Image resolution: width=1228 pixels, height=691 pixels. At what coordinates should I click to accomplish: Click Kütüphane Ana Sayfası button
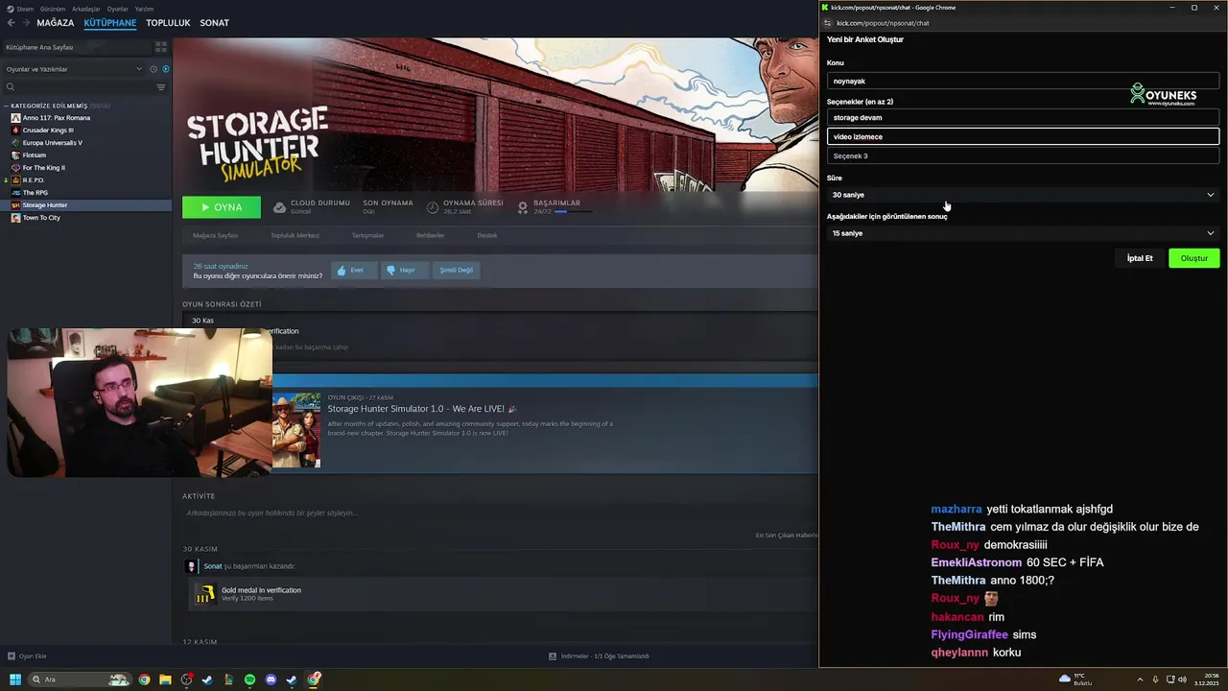[x=77, y=47]
